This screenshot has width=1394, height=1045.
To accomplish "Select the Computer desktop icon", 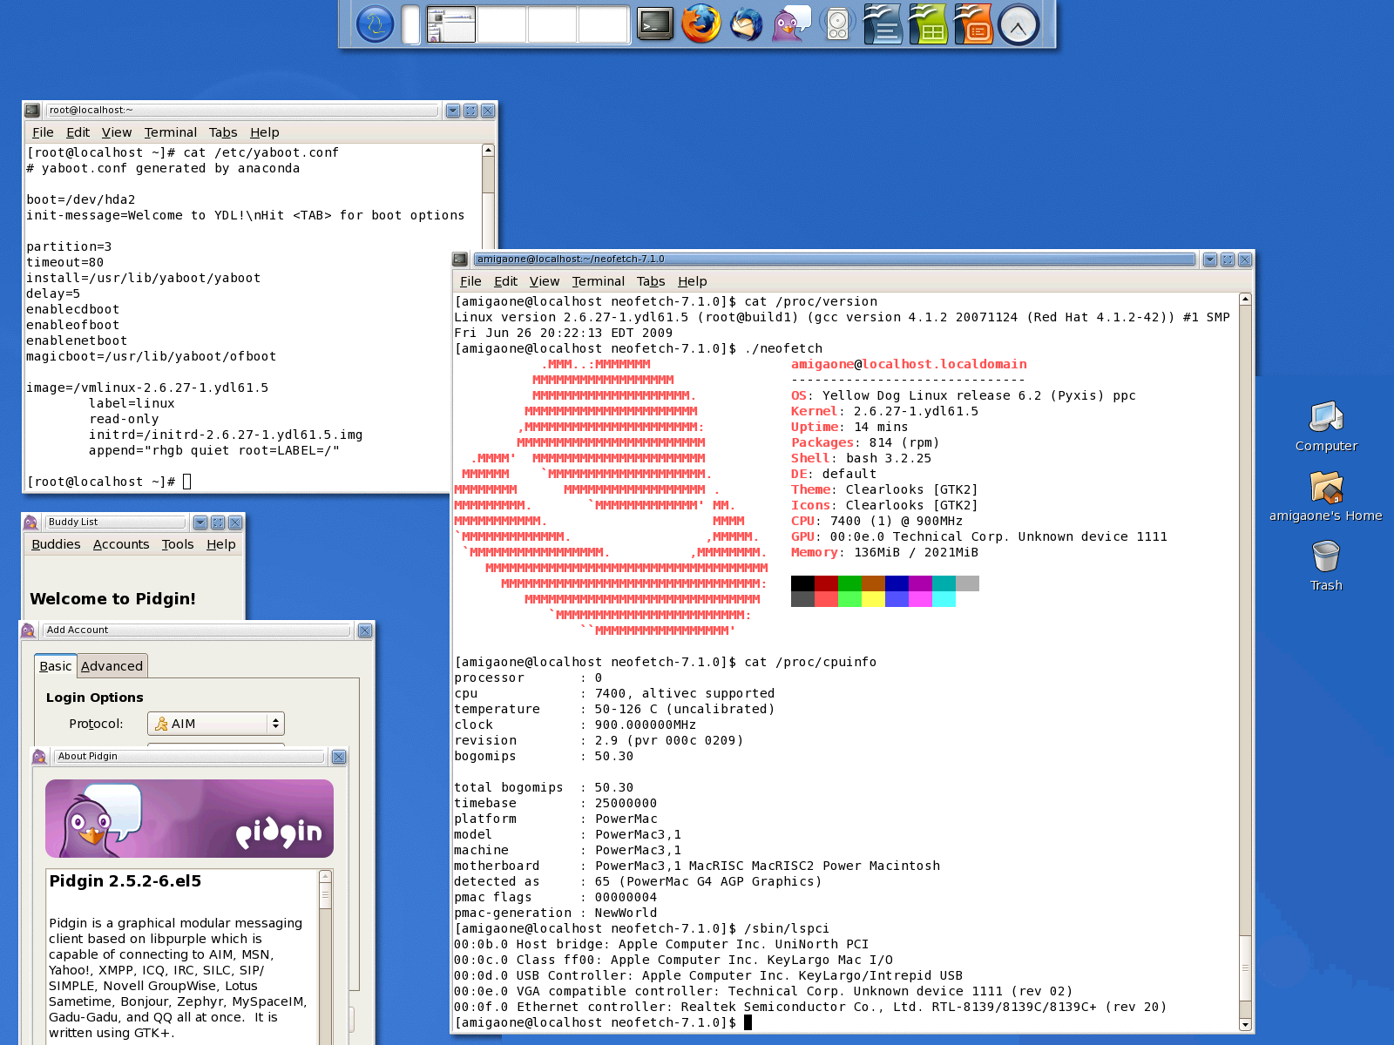I will (x=1326, y=427).
